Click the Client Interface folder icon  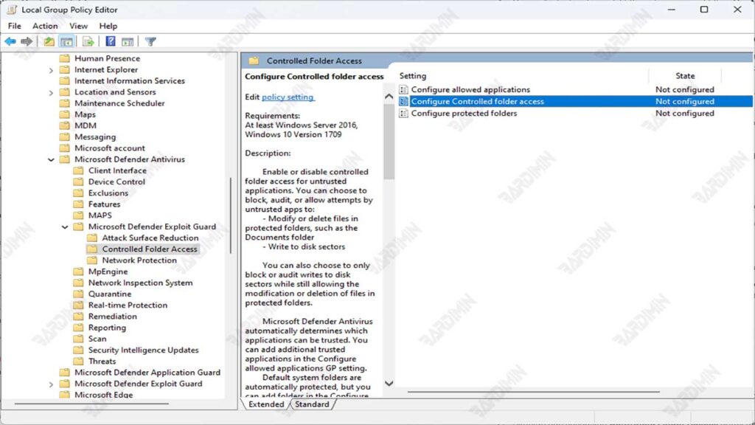pyautogui.click(x=78, y=170)
